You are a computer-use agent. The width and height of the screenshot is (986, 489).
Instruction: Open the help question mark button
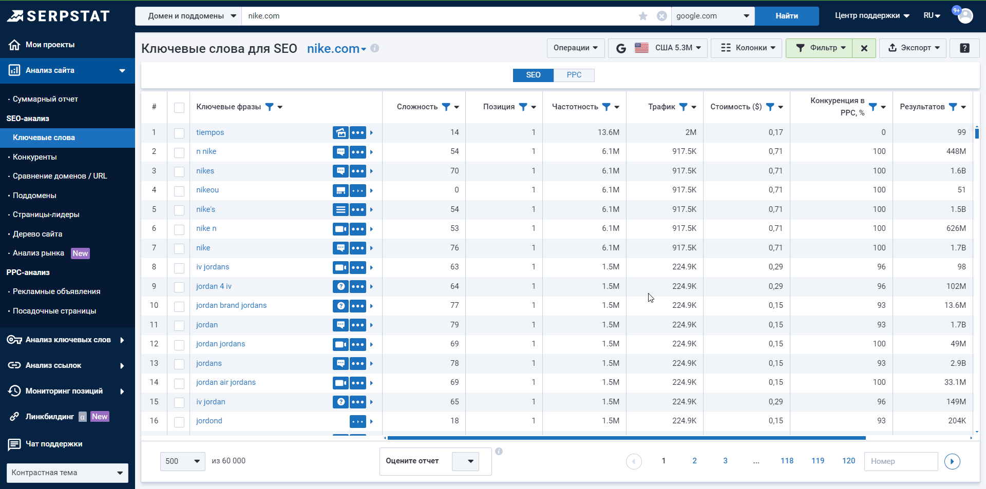point(964,48)
